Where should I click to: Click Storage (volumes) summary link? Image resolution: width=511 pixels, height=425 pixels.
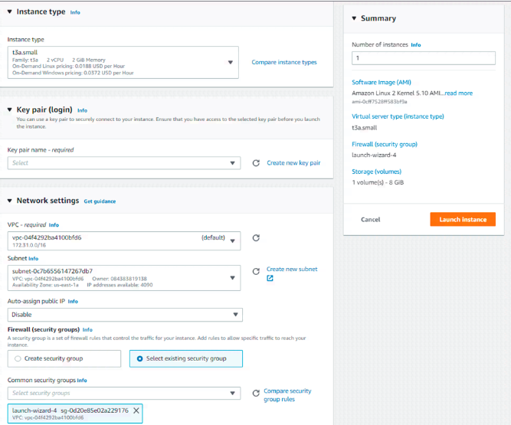coord(376,172)
